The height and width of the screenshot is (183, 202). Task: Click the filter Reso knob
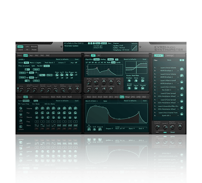tap(104, 82)
